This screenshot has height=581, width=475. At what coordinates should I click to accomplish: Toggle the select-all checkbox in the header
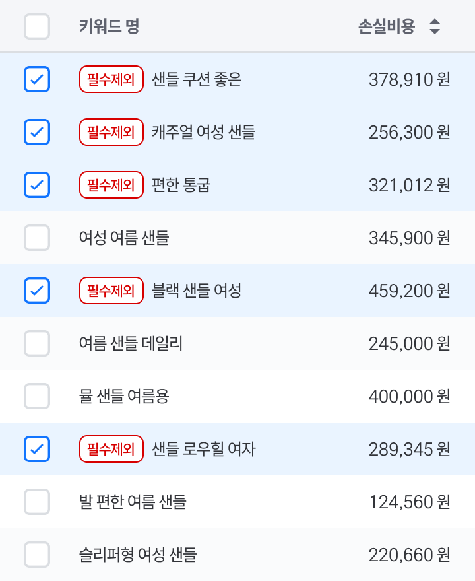click(37, 26)
